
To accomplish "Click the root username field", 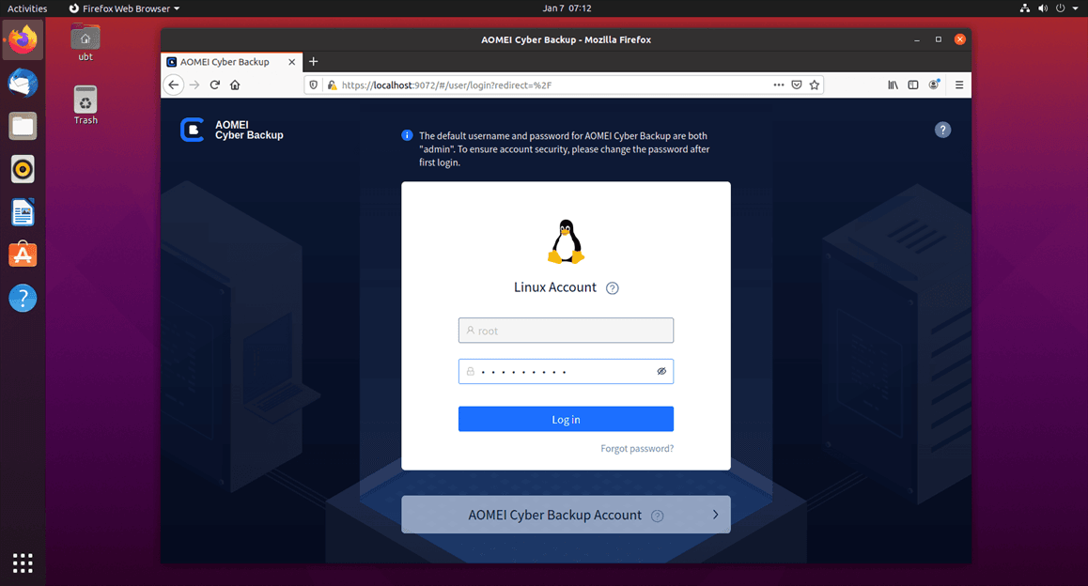I will [x=566, y=331].
